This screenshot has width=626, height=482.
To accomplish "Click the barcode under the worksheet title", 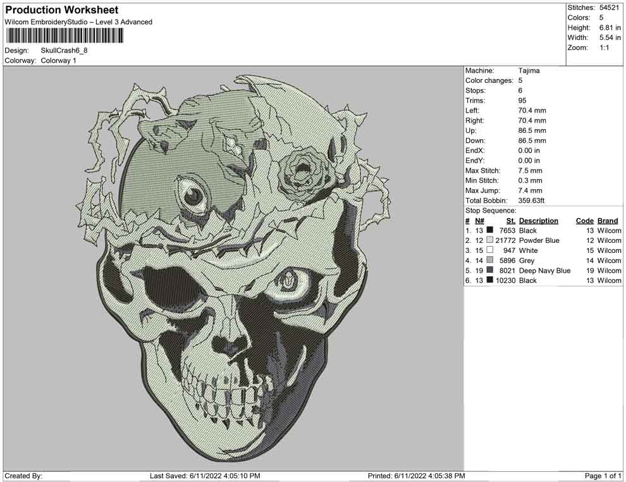I will coord(64,36).
